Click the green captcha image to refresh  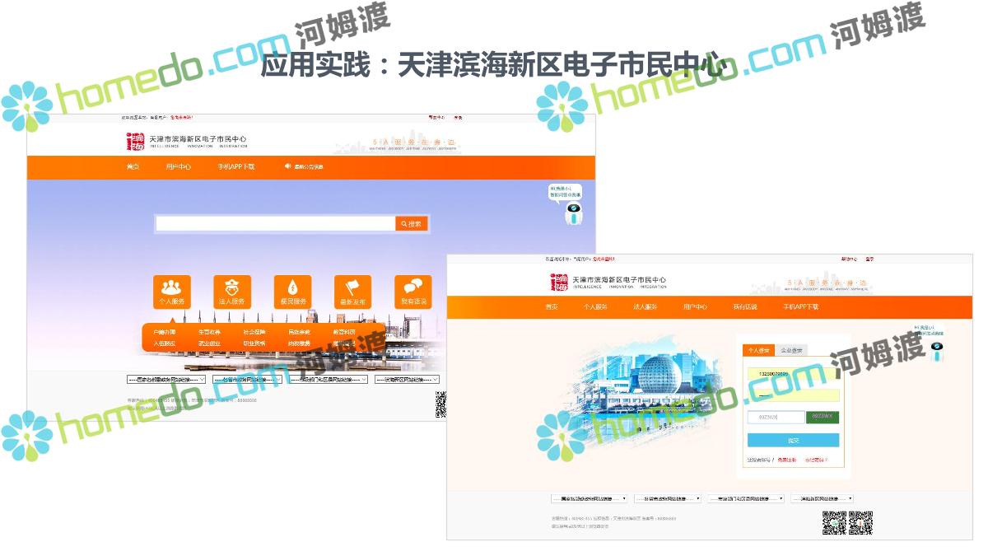(822, 418)
